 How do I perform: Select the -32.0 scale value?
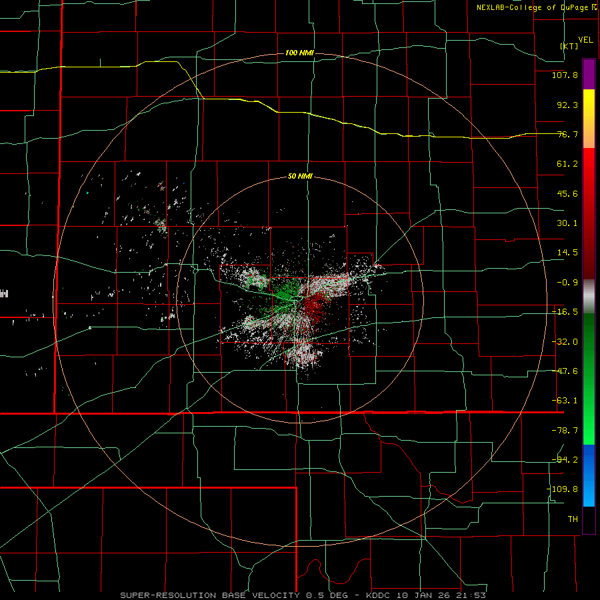(565, 342)
